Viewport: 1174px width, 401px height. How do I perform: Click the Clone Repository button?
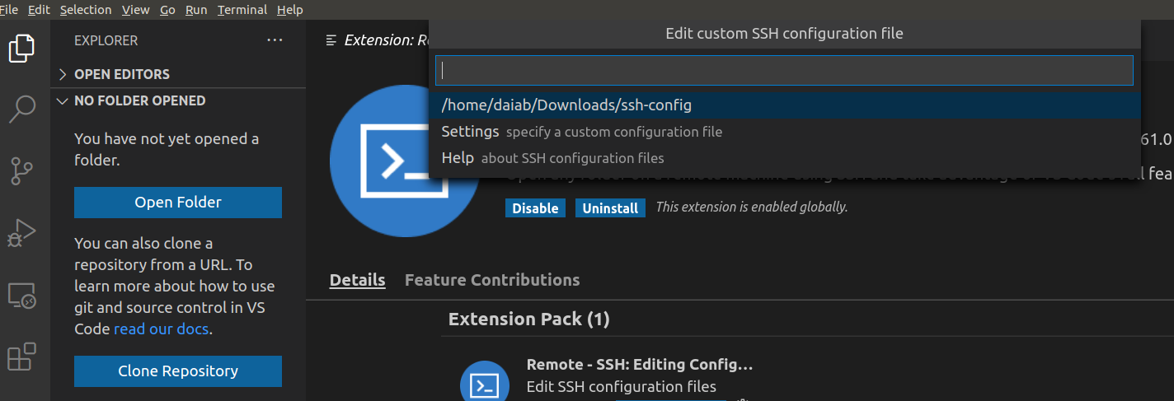coord(178,371)
